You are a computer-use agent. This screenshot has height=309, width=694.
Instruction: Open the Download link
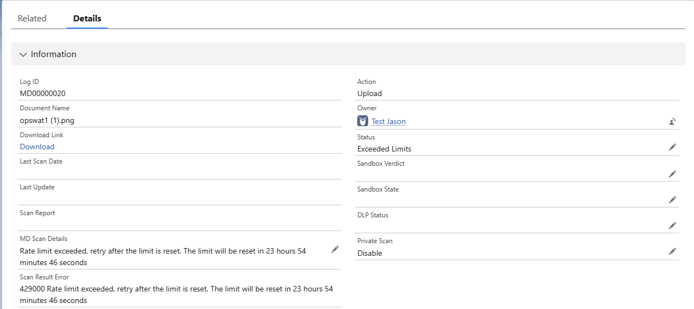coord(37,147)
